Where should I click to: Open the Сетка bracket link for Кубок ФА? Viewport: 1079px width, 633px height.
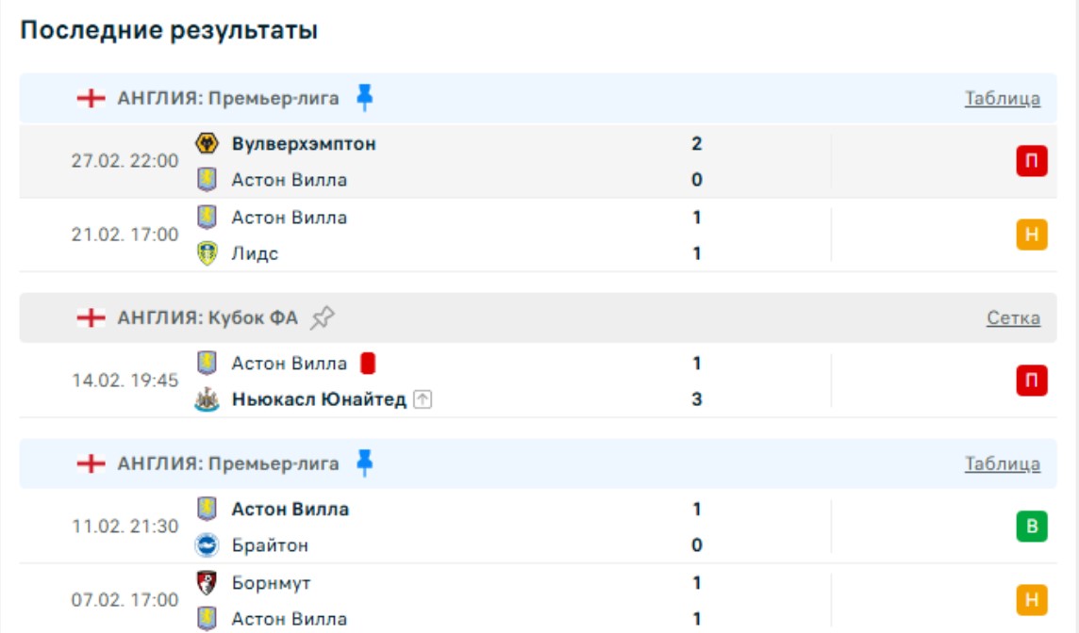tap(1013, 318)
